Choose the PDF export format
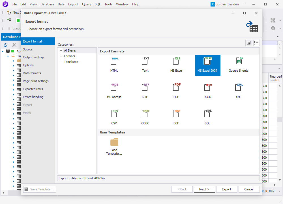The width and height of the screenshot is (283, 204). [176, 92]
